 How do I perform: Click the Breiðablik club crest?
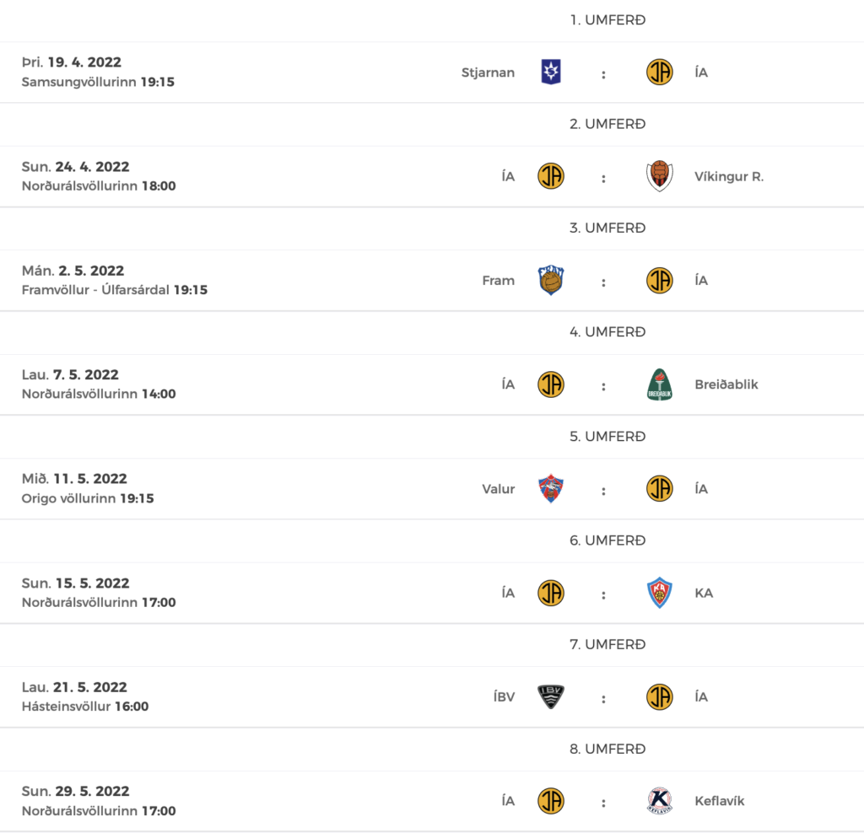click(x=659, y=384)
